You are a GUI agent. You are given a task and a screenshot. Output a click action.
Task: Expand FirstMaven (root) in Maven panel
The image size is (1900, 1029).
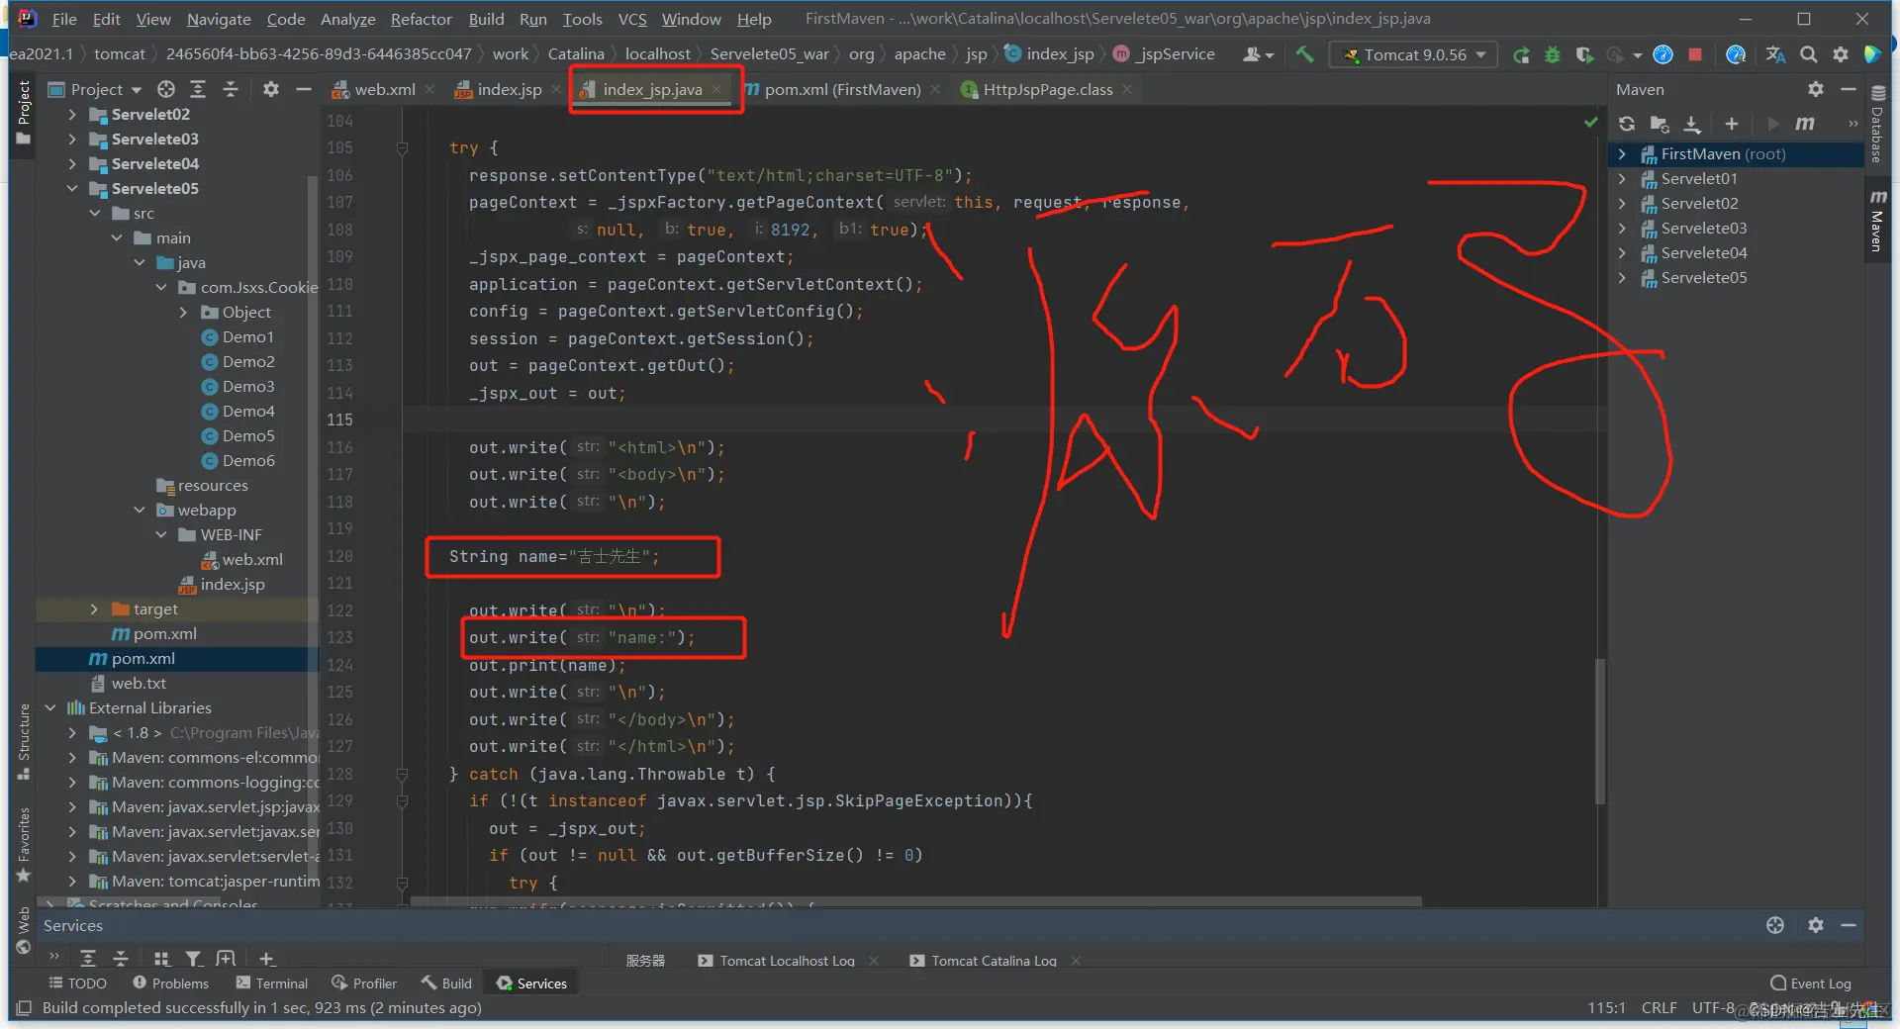coord(1622,154)
